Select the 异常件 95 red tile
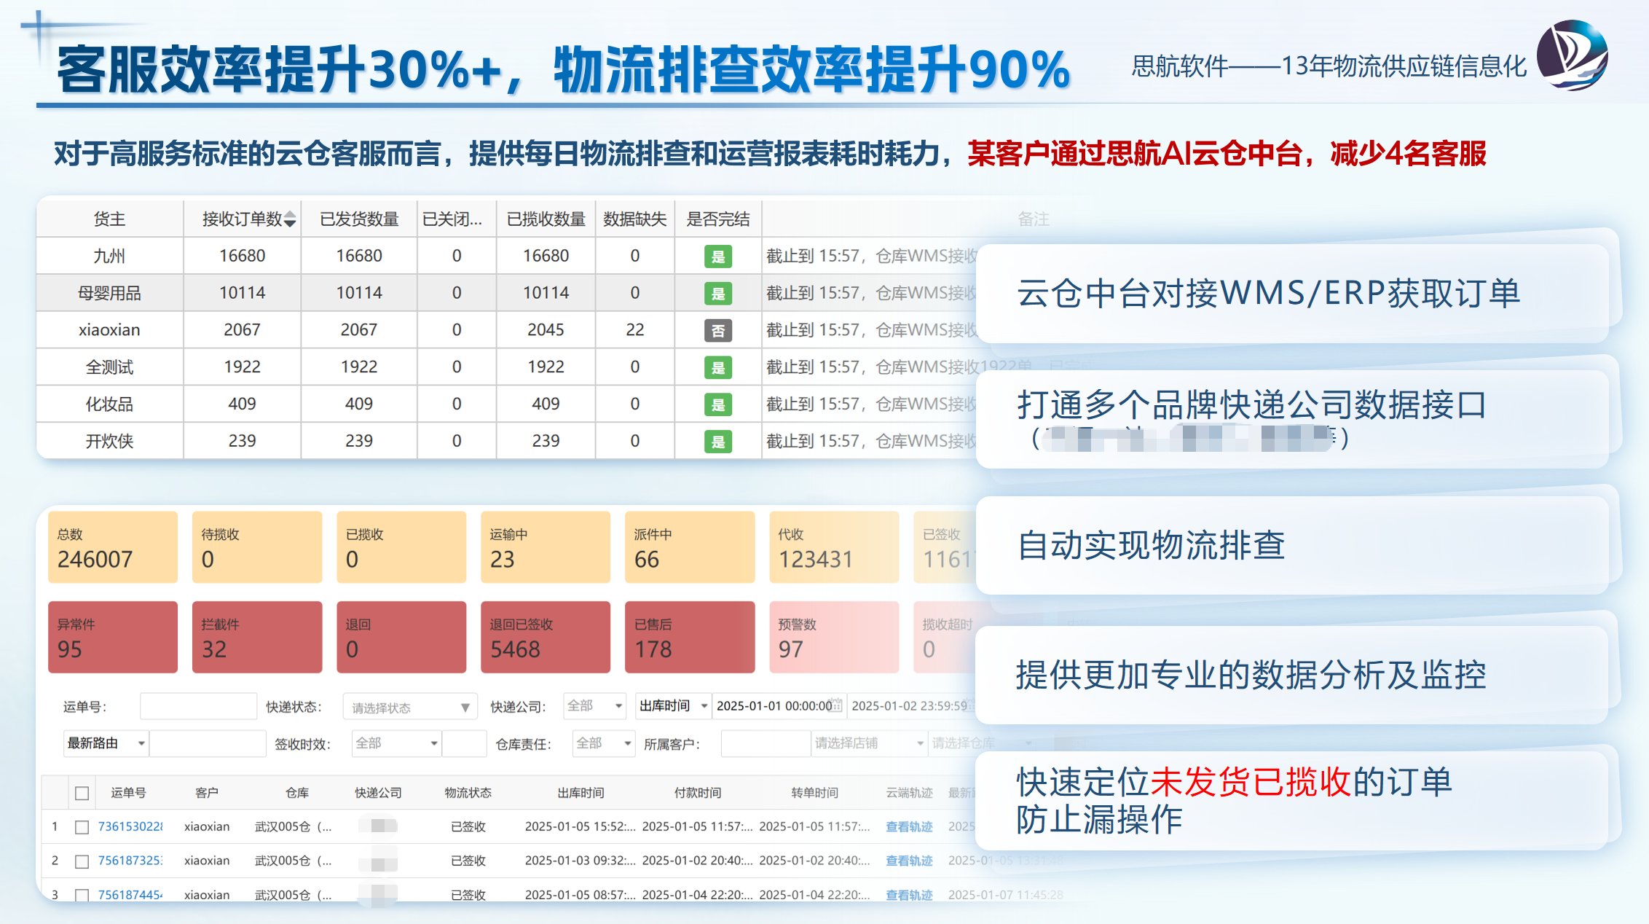This screenshot has width=1649, height=924. tap(112, 637)
